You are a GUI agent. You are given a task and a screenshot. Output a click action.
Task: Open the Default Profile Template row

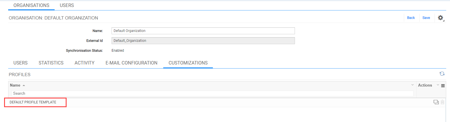pos(33,102)
